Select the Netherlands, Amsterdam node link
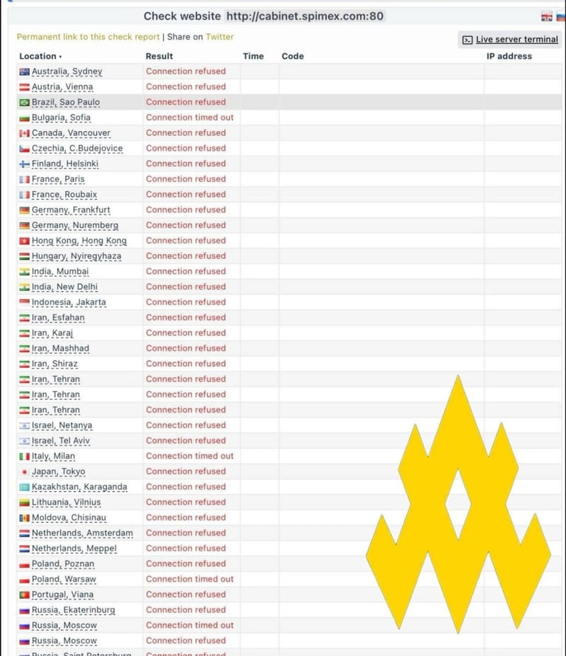This screenshot has height=656, width=566. click(82, 533)
